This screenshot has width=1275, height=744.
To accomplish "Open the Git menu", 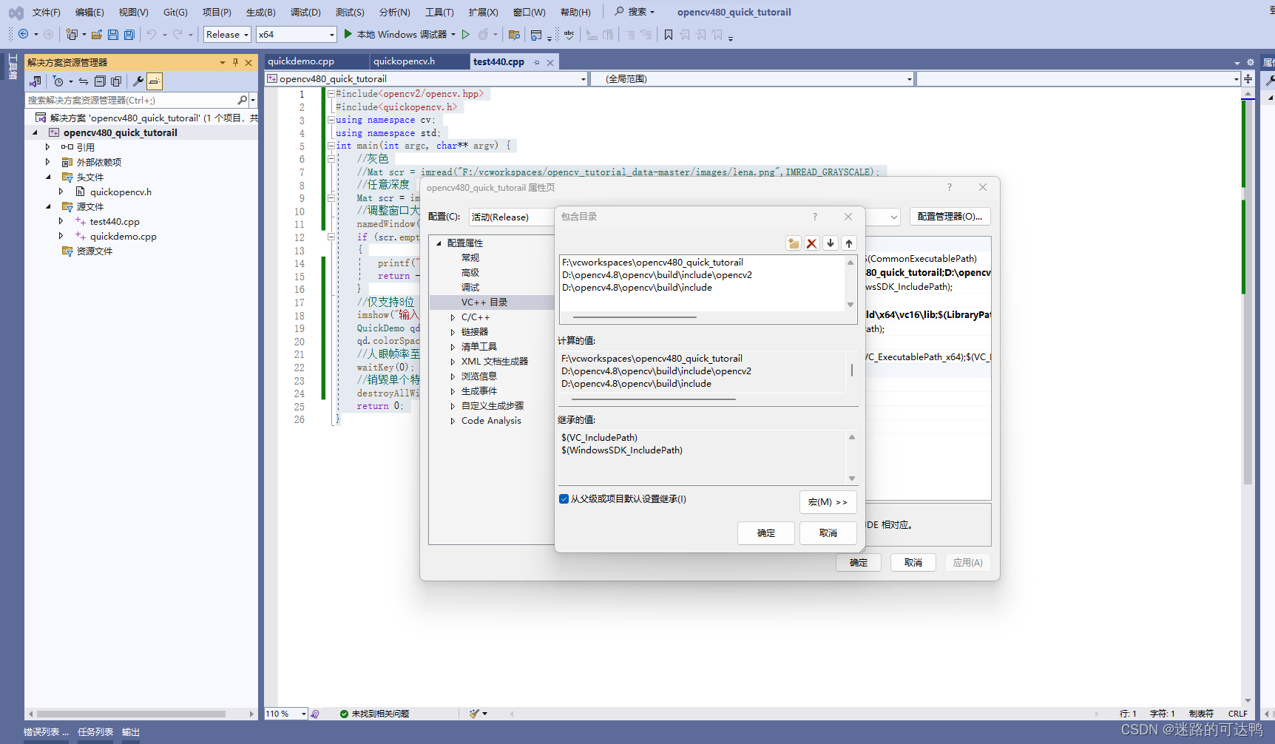I will (x=175, y=12).
